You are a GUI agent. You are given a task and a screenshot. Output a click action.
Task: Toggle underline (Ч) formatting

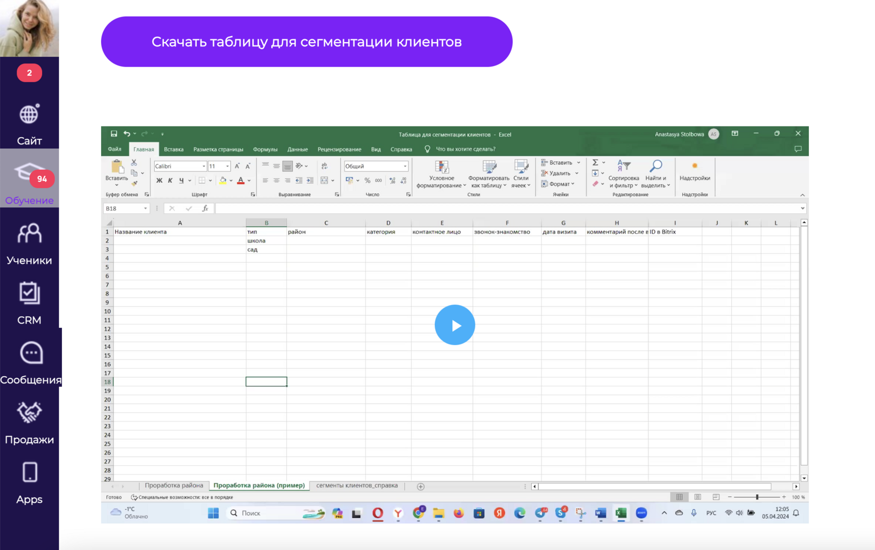(181, 181)
